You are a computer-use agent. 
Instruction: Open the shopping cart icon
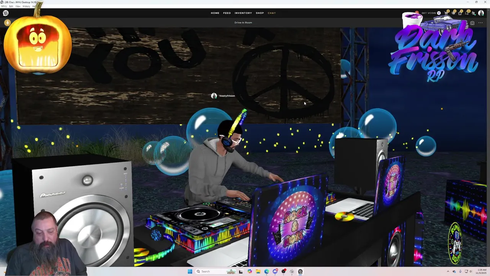point(446,13)
